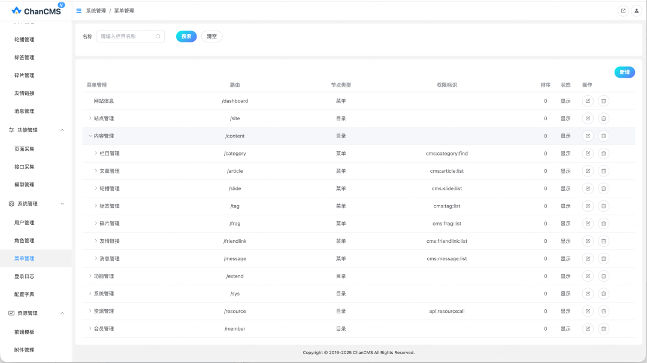Expand the 栏目管理 tree row
The width and height of the screenshot is (647, 363).
coord(96,154)
